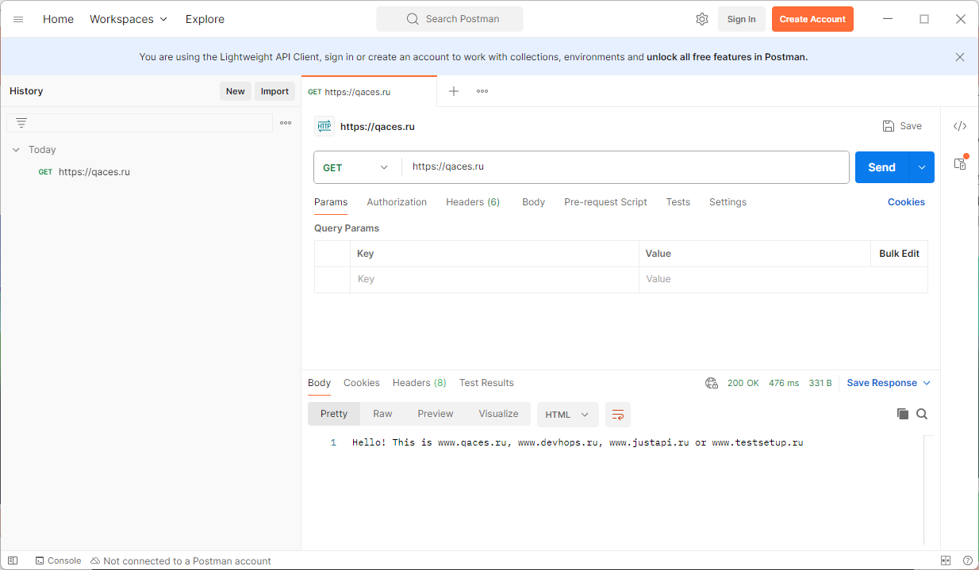
Task: Copy response body with copy icon
Action: pyautogui.click(x=903, y=414)
